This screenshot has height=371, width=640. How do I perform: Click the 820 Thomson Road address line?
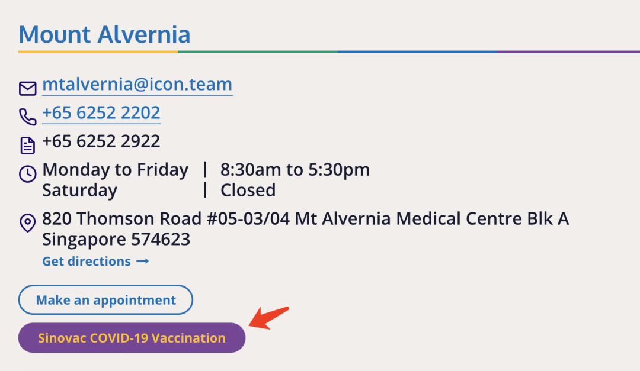click(x=305, y=219)
